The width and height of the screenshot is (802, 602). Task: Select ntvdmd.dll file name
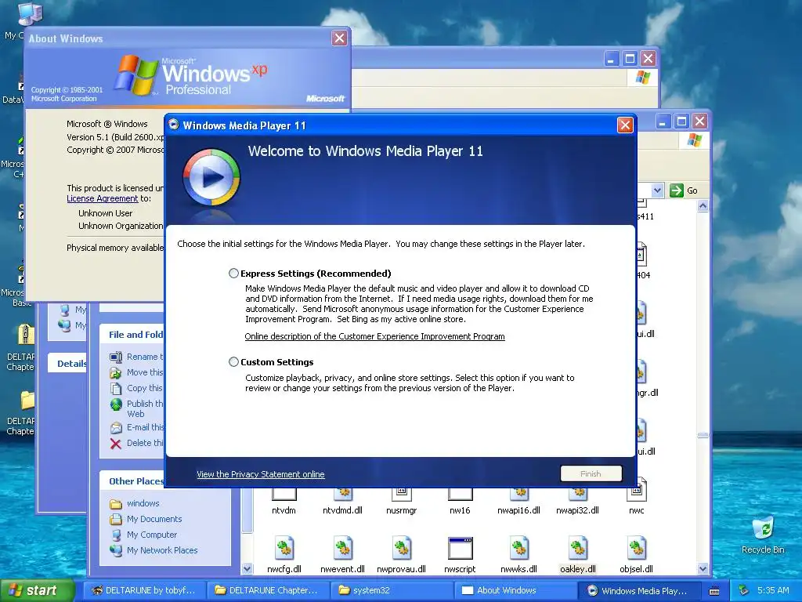tap(343, 510)
